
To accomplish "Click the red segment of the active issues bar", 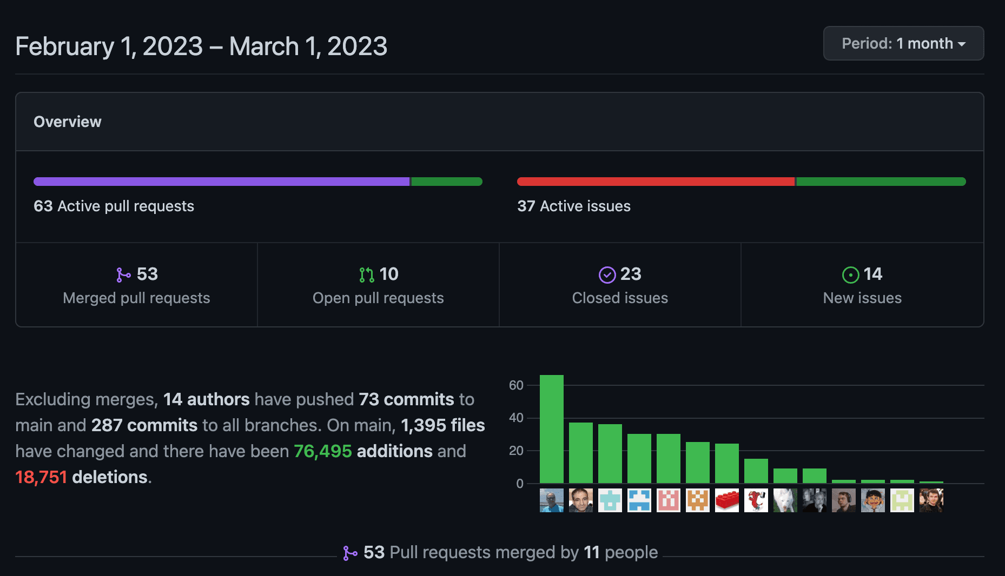I will (x=656, y=182).
